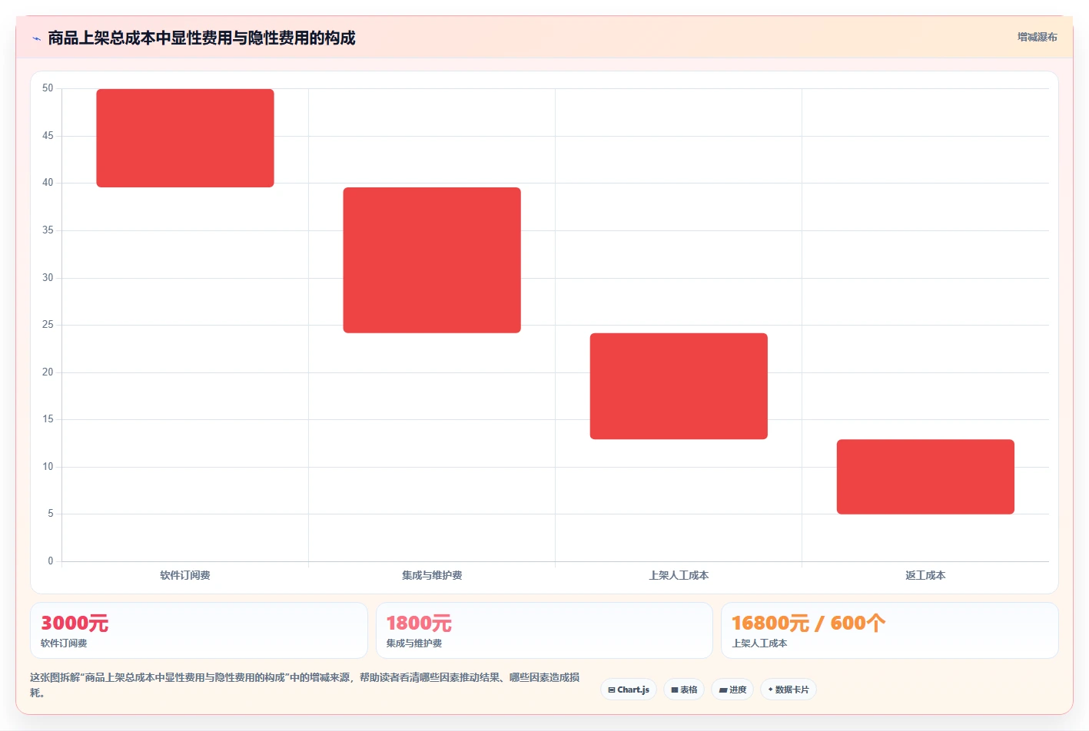The width and height of the screenshot is (1089, 731).
Task: Click the lightning icon beside the chart title
Action: pos(36,38)
